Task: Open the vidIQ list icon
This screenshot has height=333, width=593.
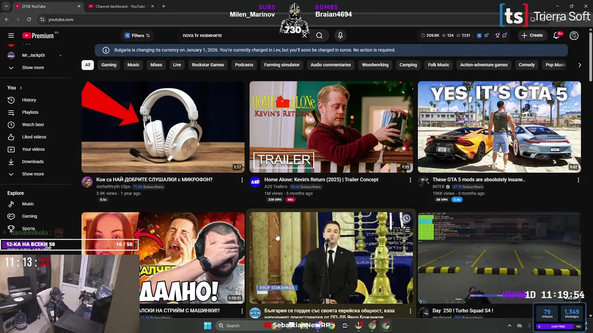Action: 487,36
